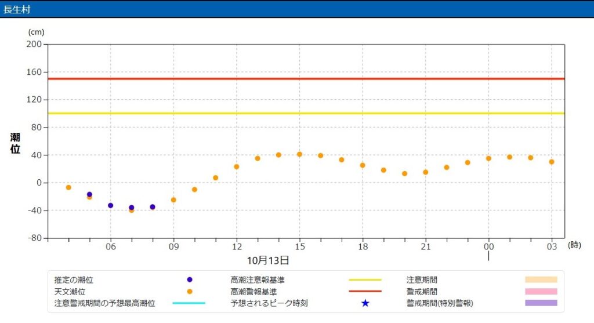Select the blue estimated tide point at 08時
The image size is (594, 323).
click(153, 207)
